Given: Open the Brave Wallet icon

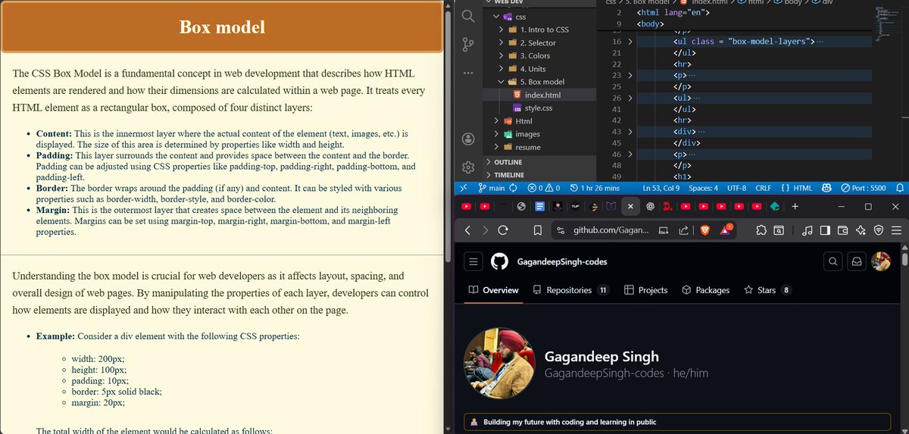Looking at the screenshot, I should point(842,230).
